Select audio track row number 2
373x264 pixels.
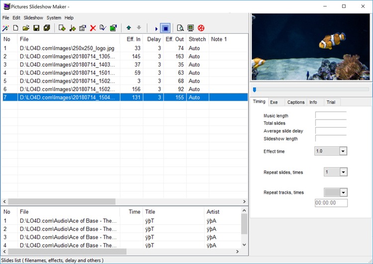coord(121,229)
